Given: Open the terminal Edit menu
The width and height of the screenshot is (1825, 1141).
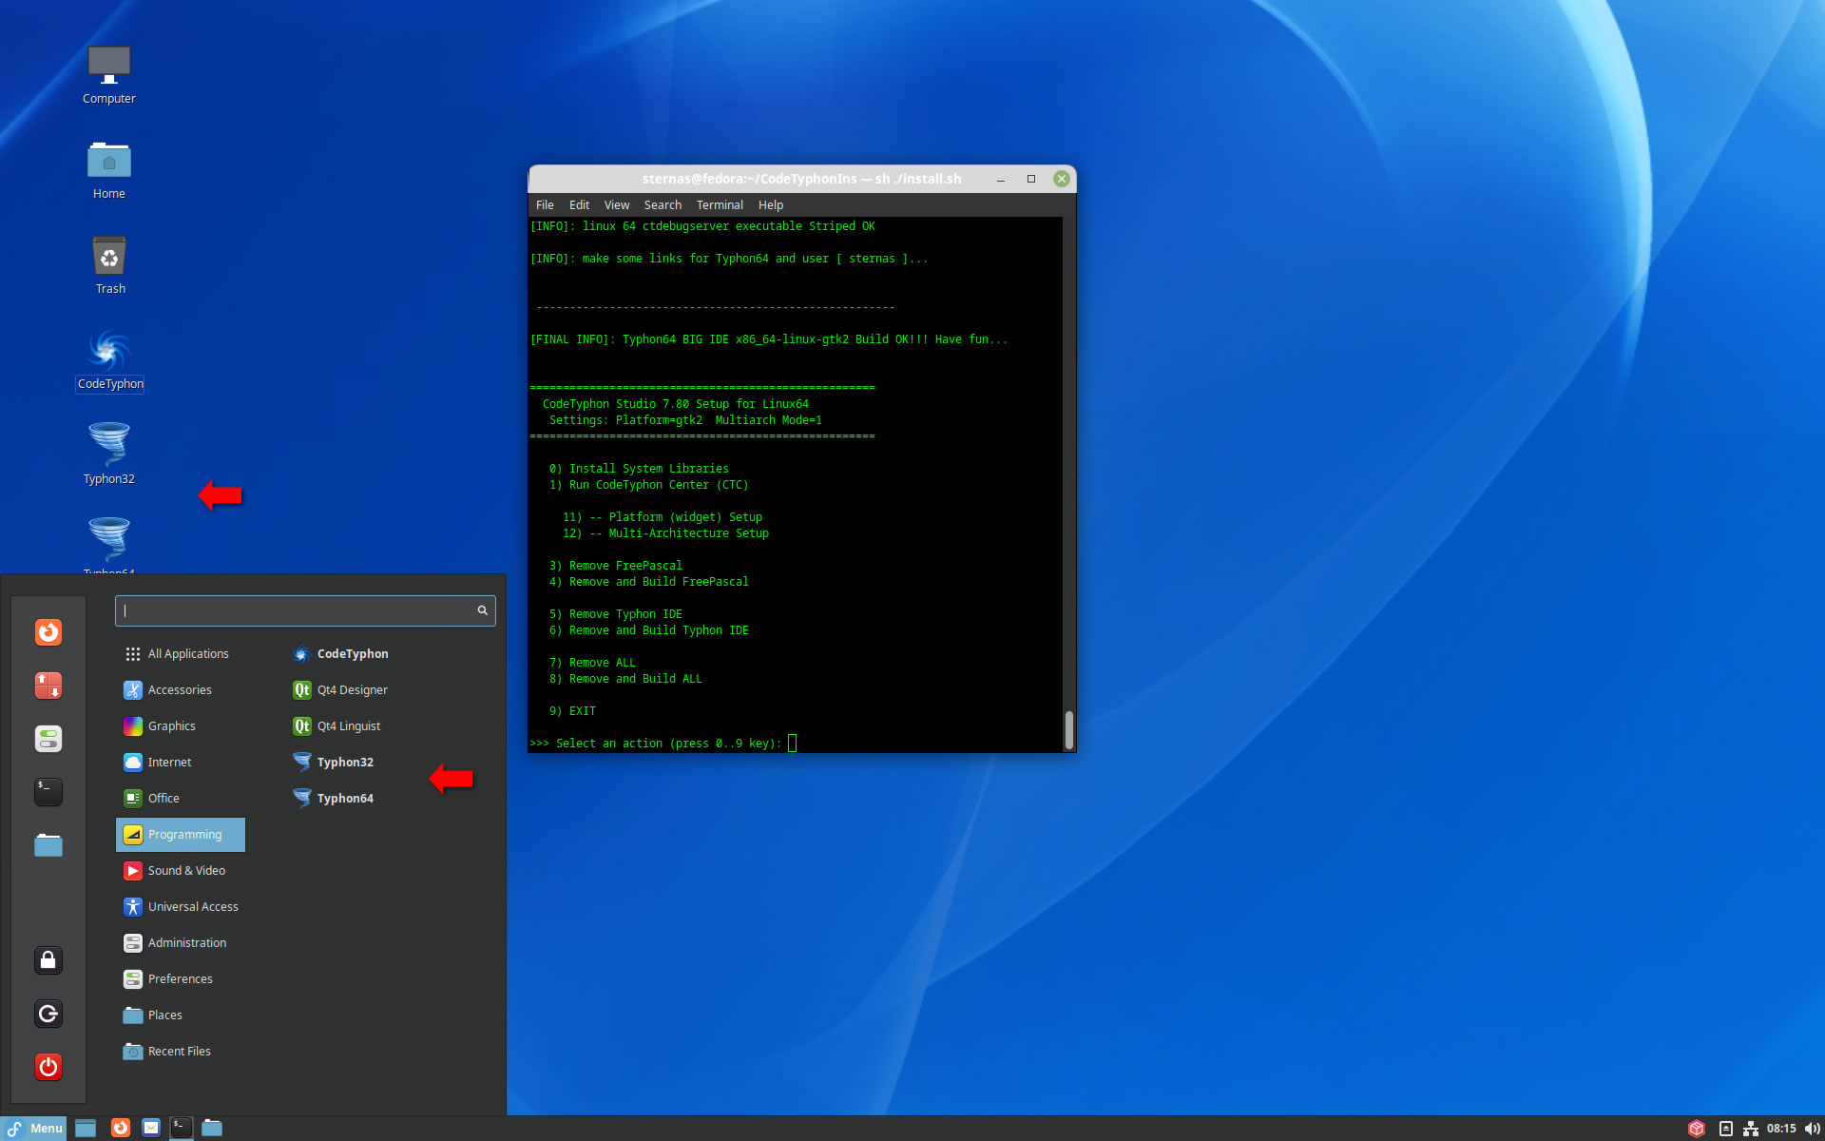Looking at the screenshot, I should [579, 205].
